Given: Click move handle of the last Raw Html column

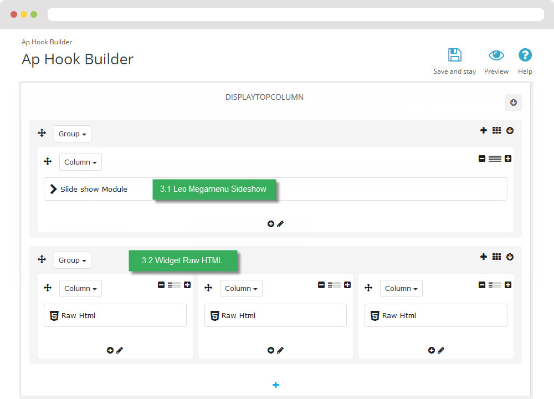Looking at the screenshot, I should pyautogui.click(x=368, y=288).
